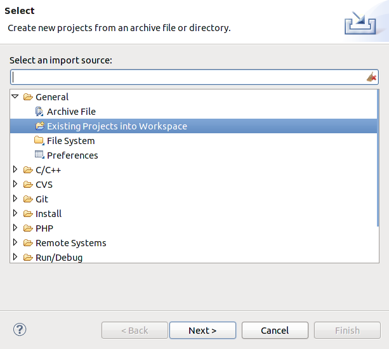Click the Preferences item icon
The width and height of the screenshot is (389, 349).
coord(39,155)
